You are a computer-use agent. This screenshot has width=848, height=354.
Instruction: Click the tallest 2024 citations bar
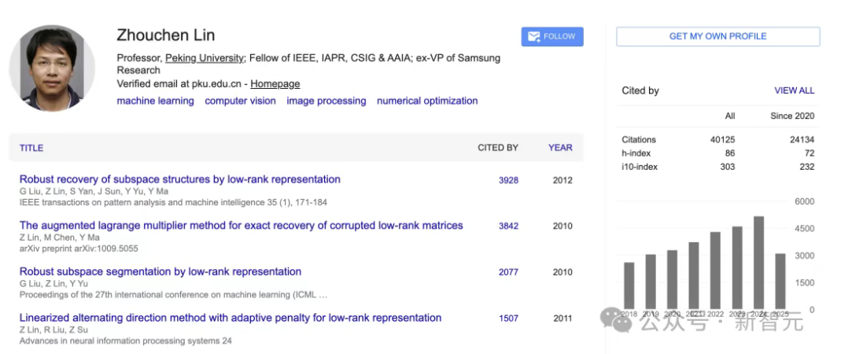pos(758,263)
